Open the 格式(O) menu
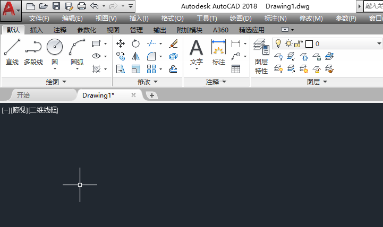The image size is (383, 227). pyautogui.click(x=173, y=18)
